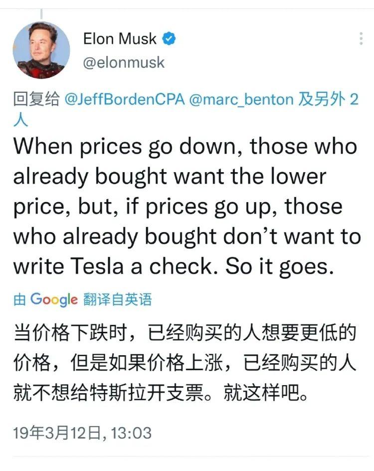Click the Google logo in translation notice
Viewport: 374px width, 471px height.
click(54, 299)
